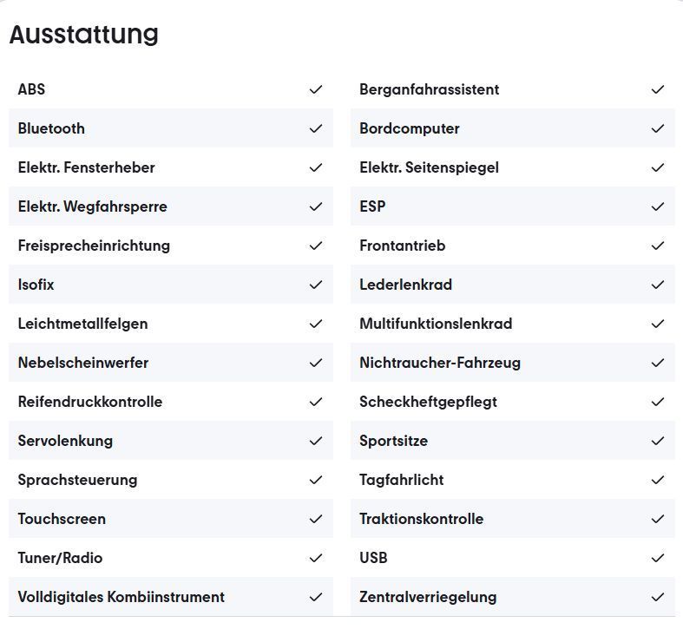Select the Tuner/Radio row text

[60, 558]
